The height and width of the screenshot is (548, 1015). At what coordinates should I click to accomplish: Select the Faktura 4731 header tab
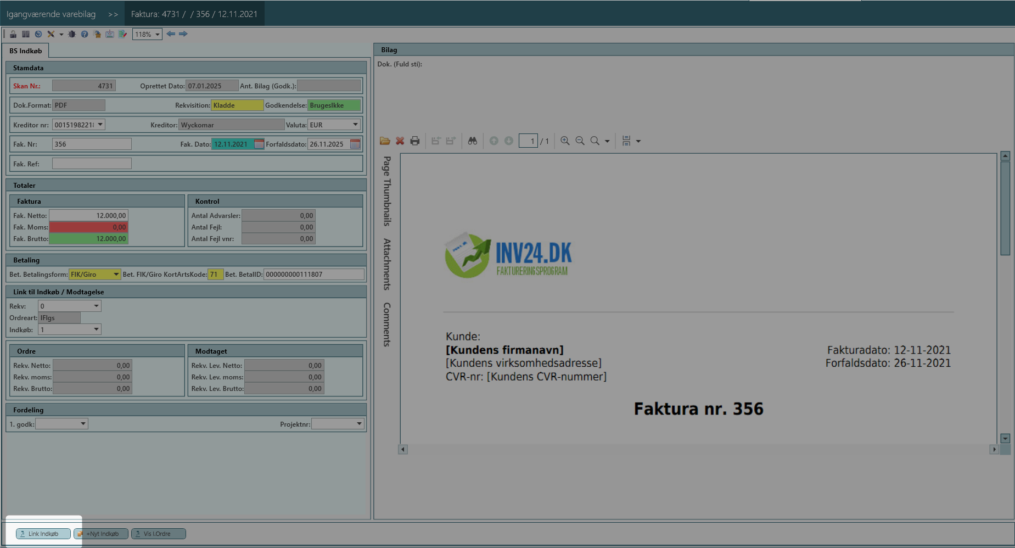(194, 14)
